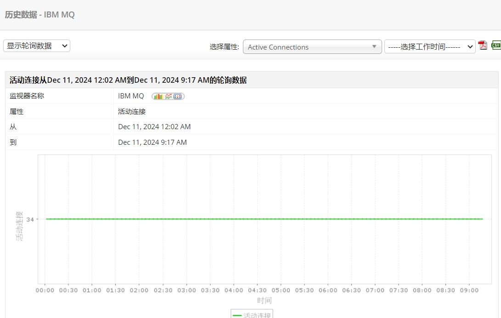Open the line graph icon beside IBM MQ
This screenshot has height=318, width=501.
coord(169,96)
